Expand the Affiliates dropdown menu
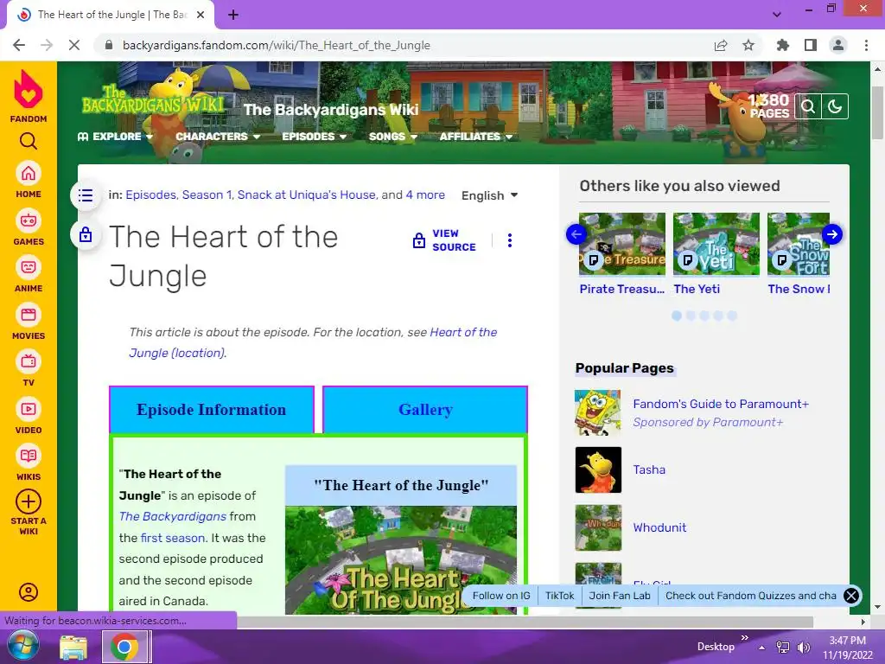This screenshot has height=664, width=885. [x=476, y=137]
